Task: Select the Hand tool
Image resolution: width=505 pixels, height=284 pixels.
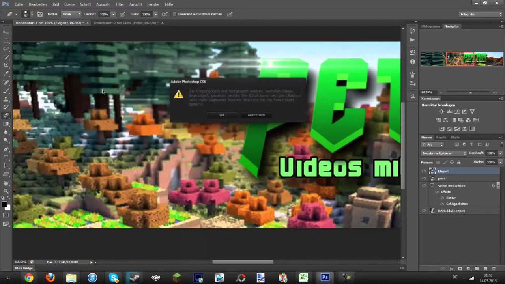Action: point(6,184)
